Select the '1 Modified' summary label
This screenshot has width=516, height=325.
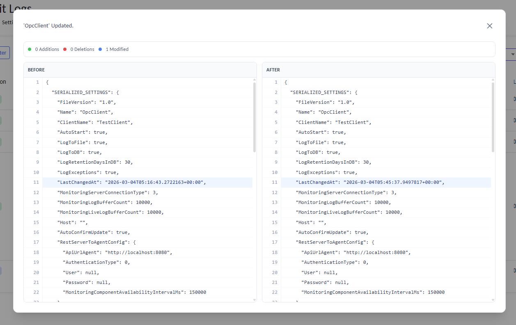coord(117,49)
